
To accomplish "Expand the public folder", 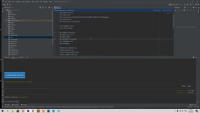I will [x=7, y=23].
